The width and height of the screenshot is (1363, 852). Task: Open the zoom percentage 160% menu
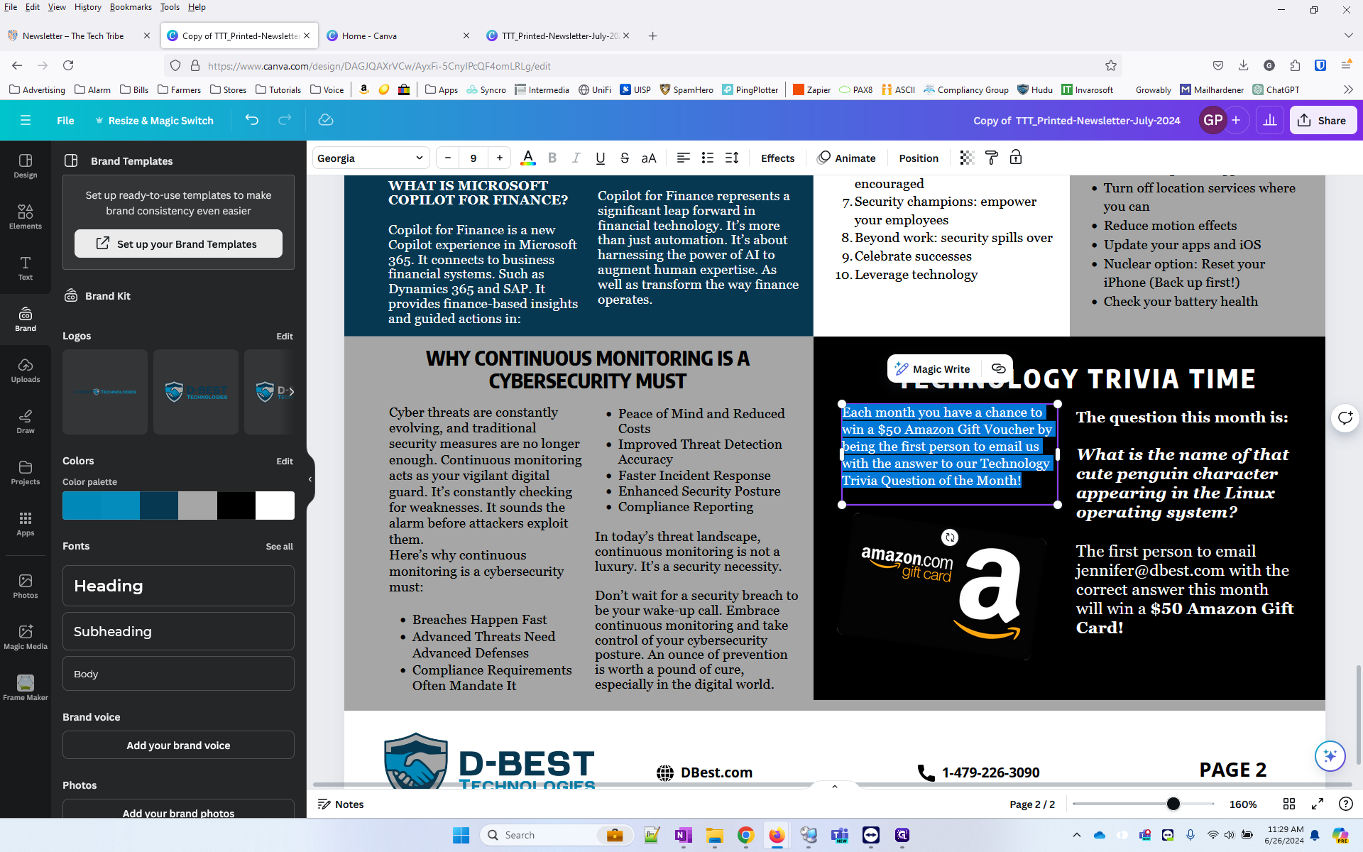click(x=1243, y=804)
